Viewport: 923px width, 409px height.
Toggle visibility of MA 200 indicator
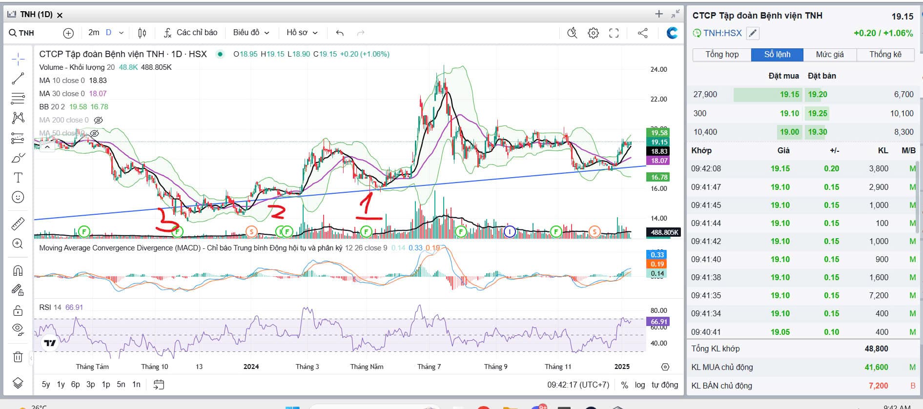coord(98,120)
